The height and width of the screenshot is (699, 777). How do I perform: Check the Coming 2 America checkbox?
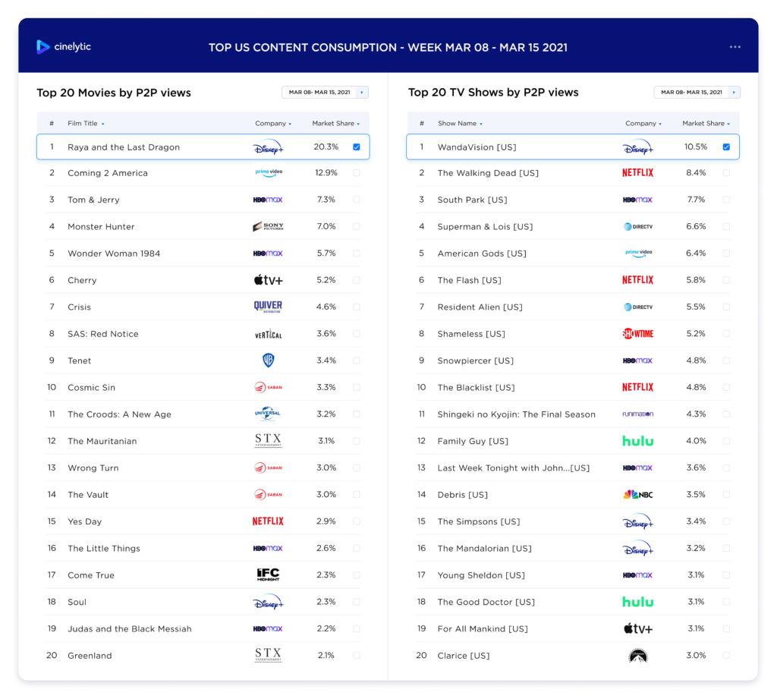pyautogui.click(x=357, y=172)
